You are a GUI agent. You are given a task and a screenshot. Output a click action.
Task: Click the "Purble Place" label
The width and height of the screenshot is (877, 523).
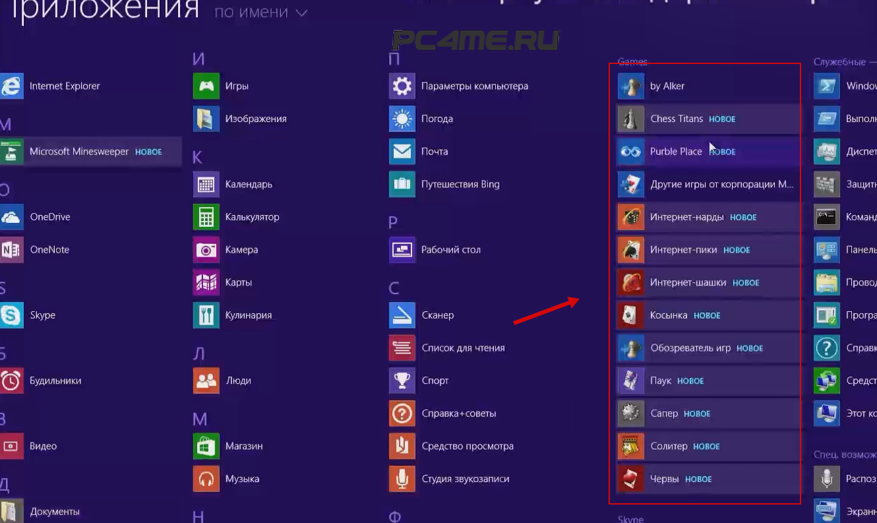tap(676, 152)
